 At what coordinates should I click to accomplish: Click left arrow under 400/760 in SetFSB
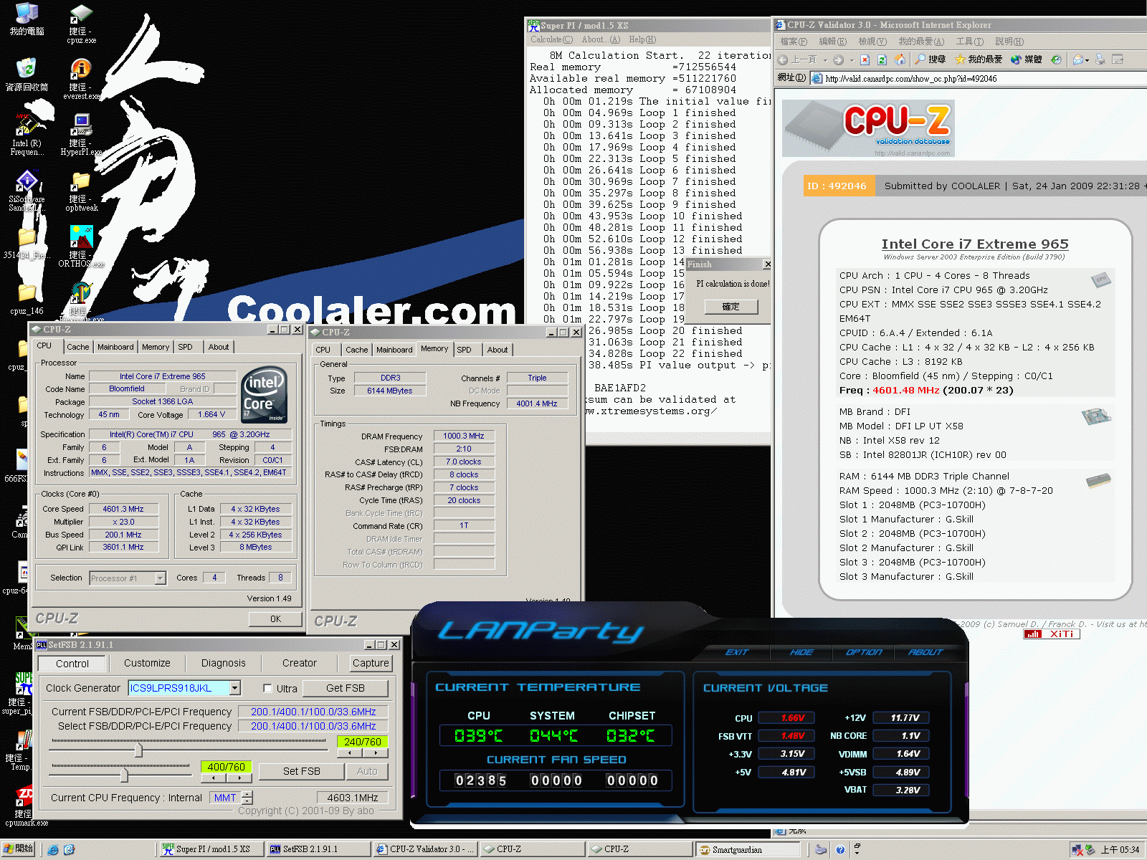(x=214, y=778)
